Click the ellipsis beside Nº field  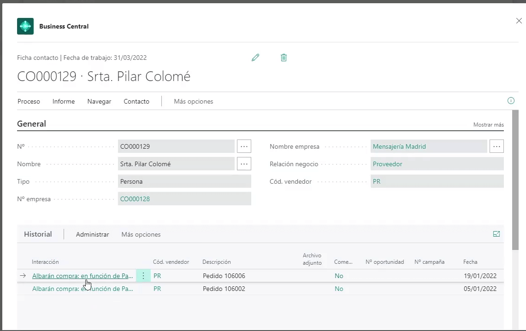coord(244,146)
